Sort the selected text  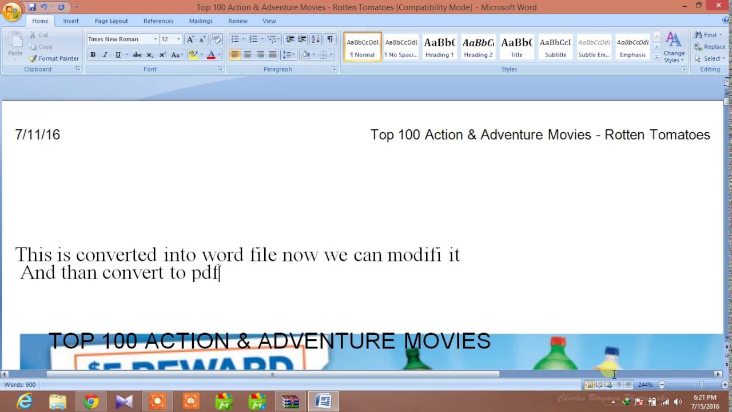click(x=315, y=39)
